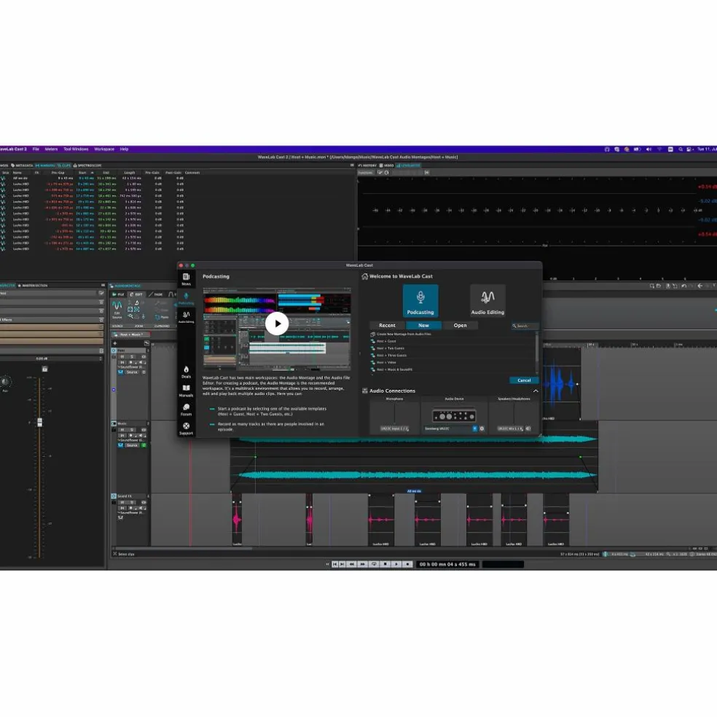Click the macOS volume icon in the menu bar
The image size is (717, 717).
tap(649, 149)
